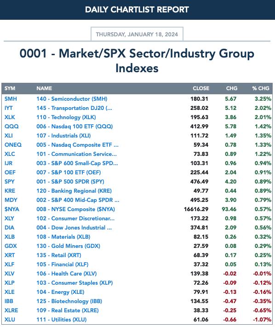The height and width of the screenshot is (327, 275).
Task: Select the XLY ticker
Action: [x=9, y=218]
